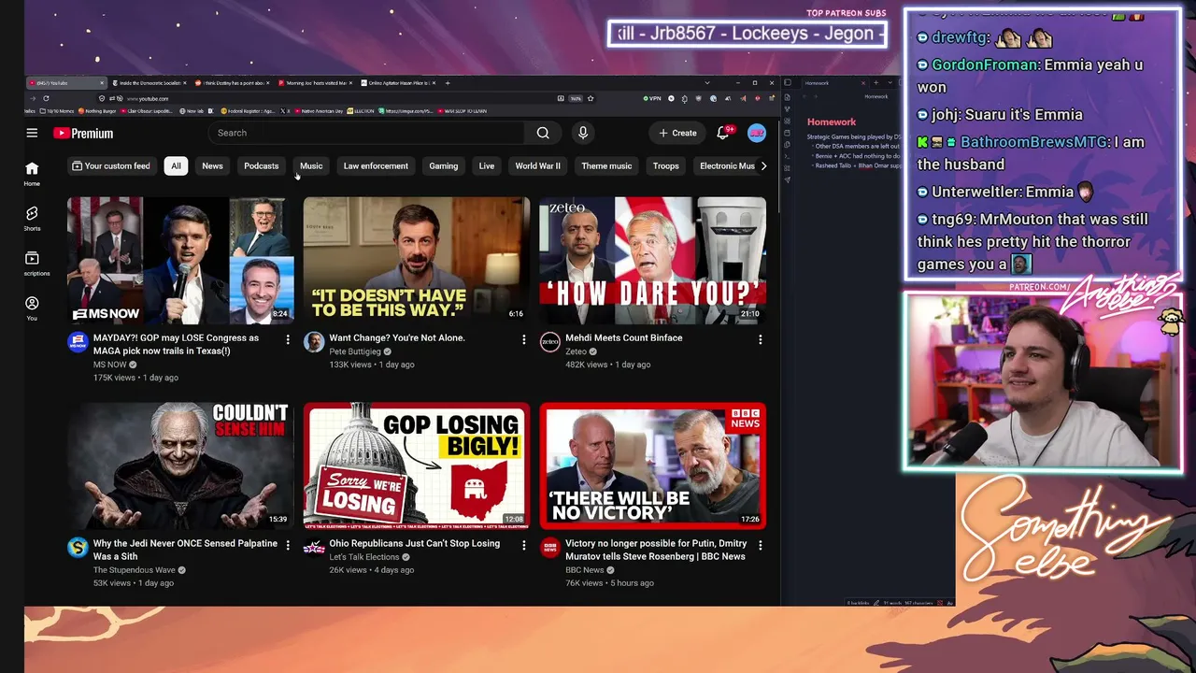Open a new tab in the browser
This screenshot has height=673, width=1196.
click(448, 83)
